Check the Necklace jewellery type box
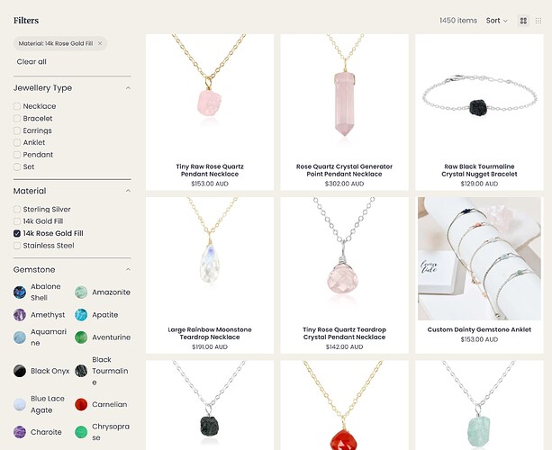The height and width of the screenshot is (450, 552). [x=17, y=106]
